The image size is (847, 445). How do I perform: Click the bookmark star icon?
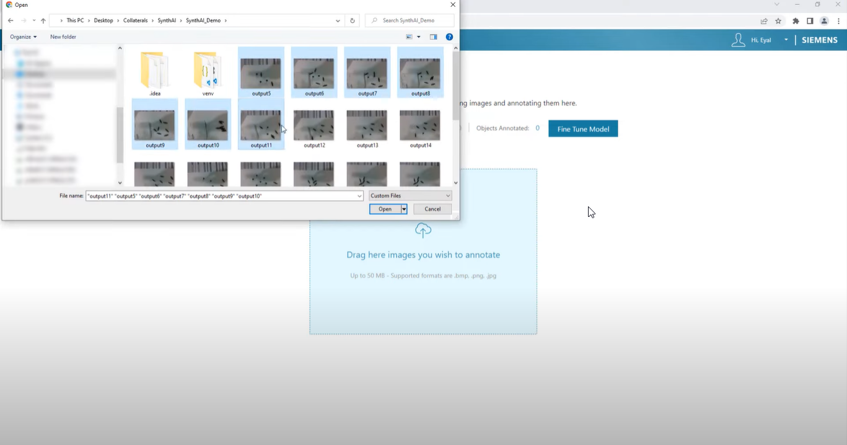(778, 20)
